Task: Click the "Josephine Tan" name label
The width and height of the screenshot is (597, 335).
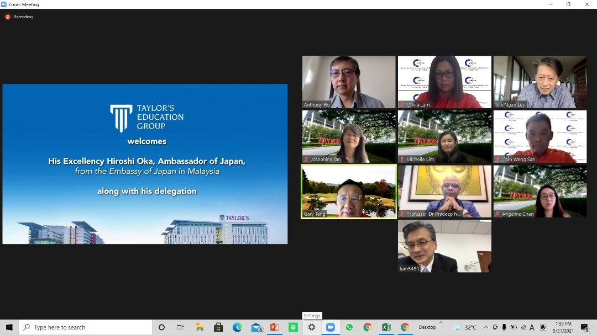Action: click(x=325, y=159)
